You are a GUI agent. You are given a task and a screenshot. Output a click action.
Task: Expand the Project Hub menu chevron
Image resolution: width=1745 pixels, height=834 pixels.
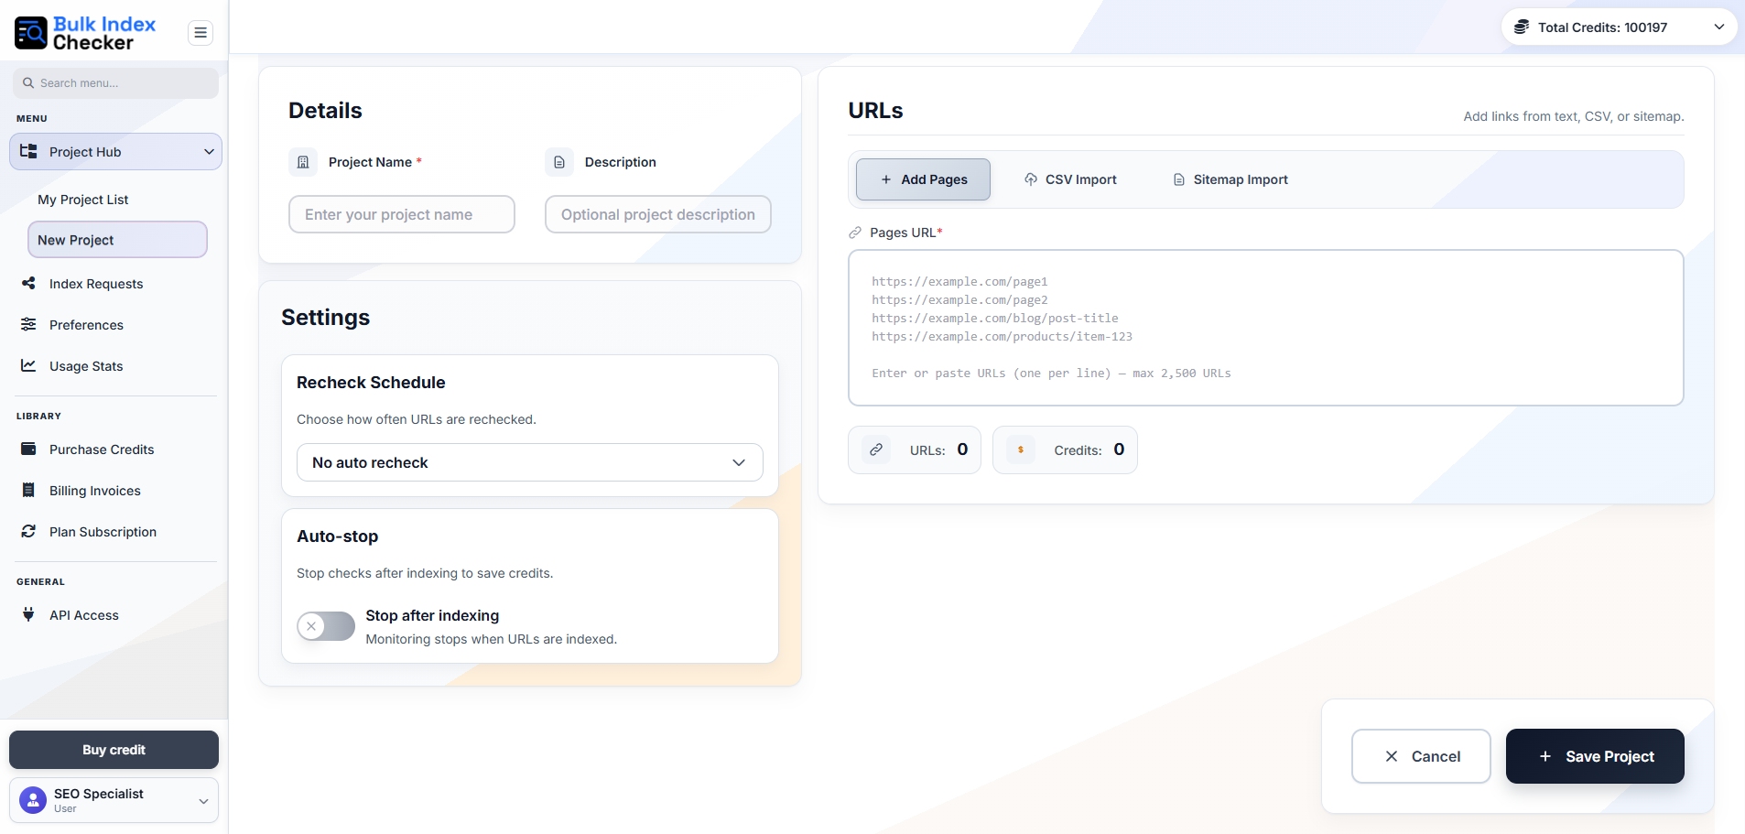(209, 152)
